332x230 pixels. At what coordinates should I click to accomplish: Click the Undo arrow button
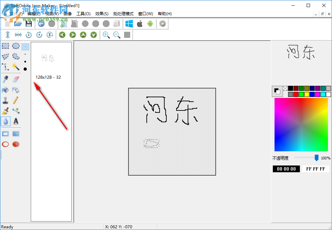[x=41, y=24]
